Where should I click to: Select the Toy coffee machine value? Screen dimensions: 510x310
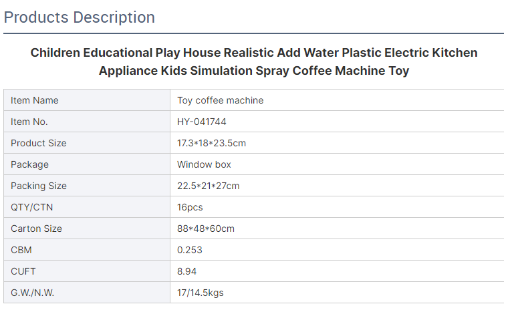(x=220, y=100)
